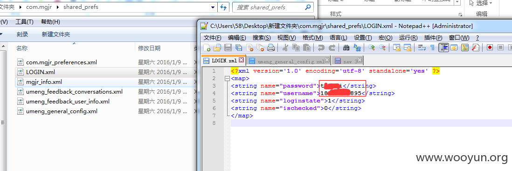Undo the last edit via toolbar
This screenshot has width=512, height=171.
(321, 48)
